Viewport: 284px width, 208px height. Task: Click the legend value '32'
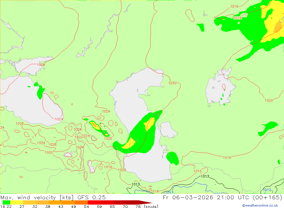(35, 206)
